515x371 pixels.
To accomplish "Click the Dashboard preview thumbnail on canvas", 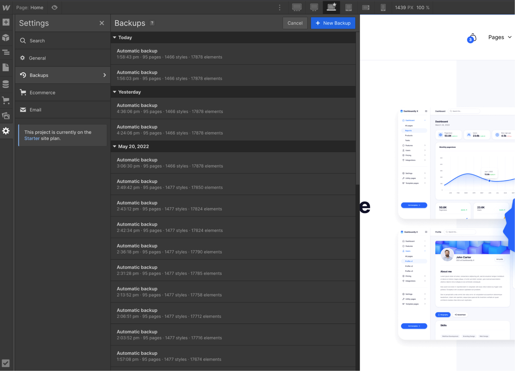I will point(456,163).
